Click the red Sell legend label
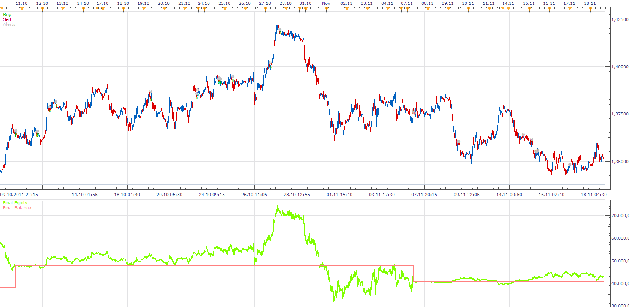This screenshot has width=629, height=307. point(7,19)
